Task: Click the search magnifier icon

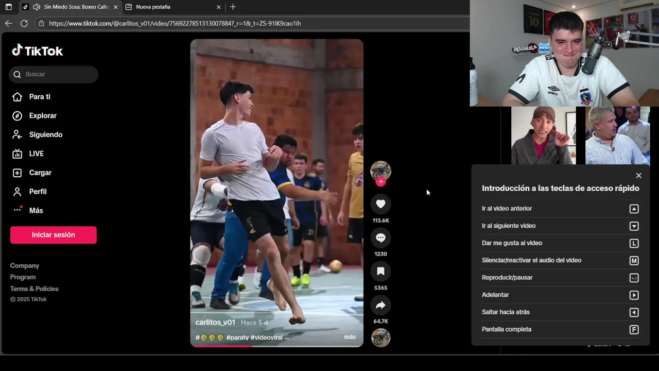Action: (x=18, y=74)
